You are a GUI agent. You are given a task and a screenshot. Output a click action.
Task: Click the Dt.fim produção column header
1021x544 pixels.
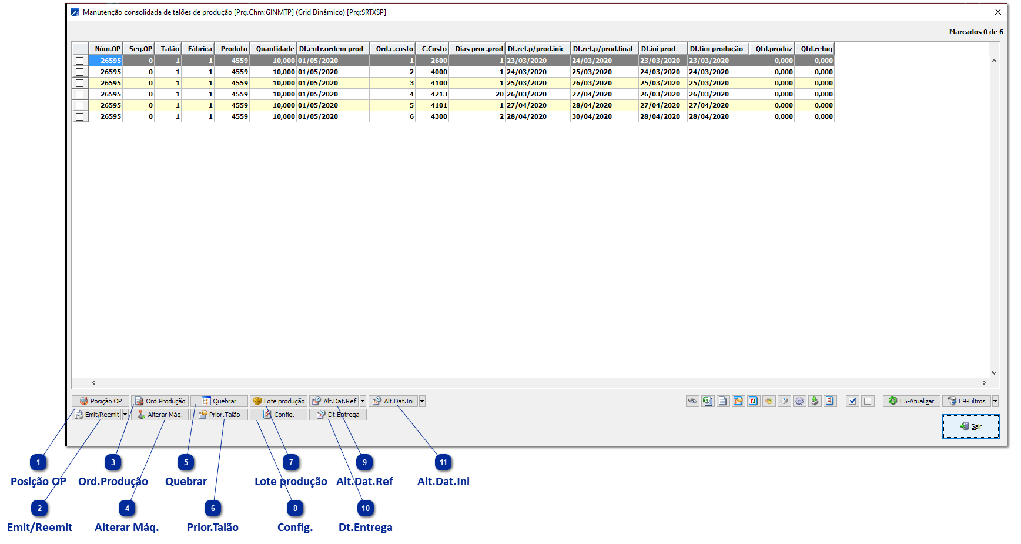click(x=718, y=49)
